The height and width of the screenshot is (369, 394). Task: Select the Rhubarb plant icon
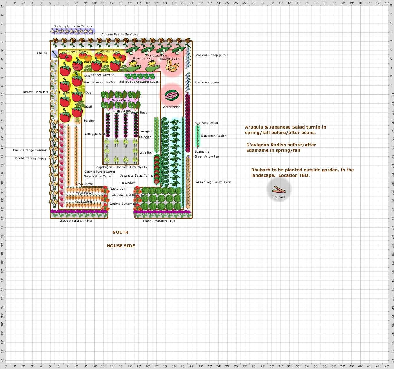(279, 188)
